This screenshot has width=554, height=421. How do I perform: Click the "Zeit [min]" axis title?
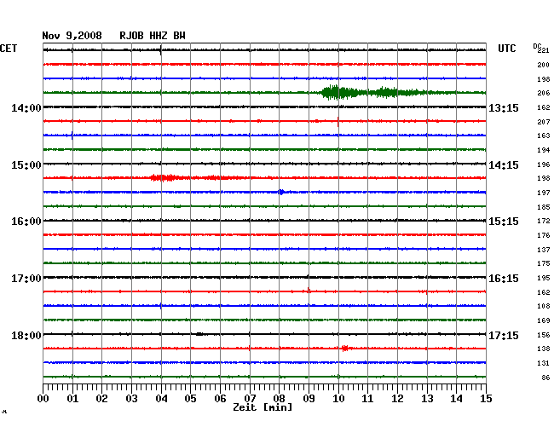click(x=263, y=407)
